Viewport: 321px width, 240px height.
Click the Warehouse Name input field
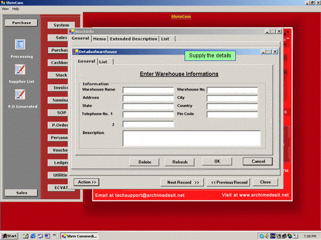tap(148, 90)
